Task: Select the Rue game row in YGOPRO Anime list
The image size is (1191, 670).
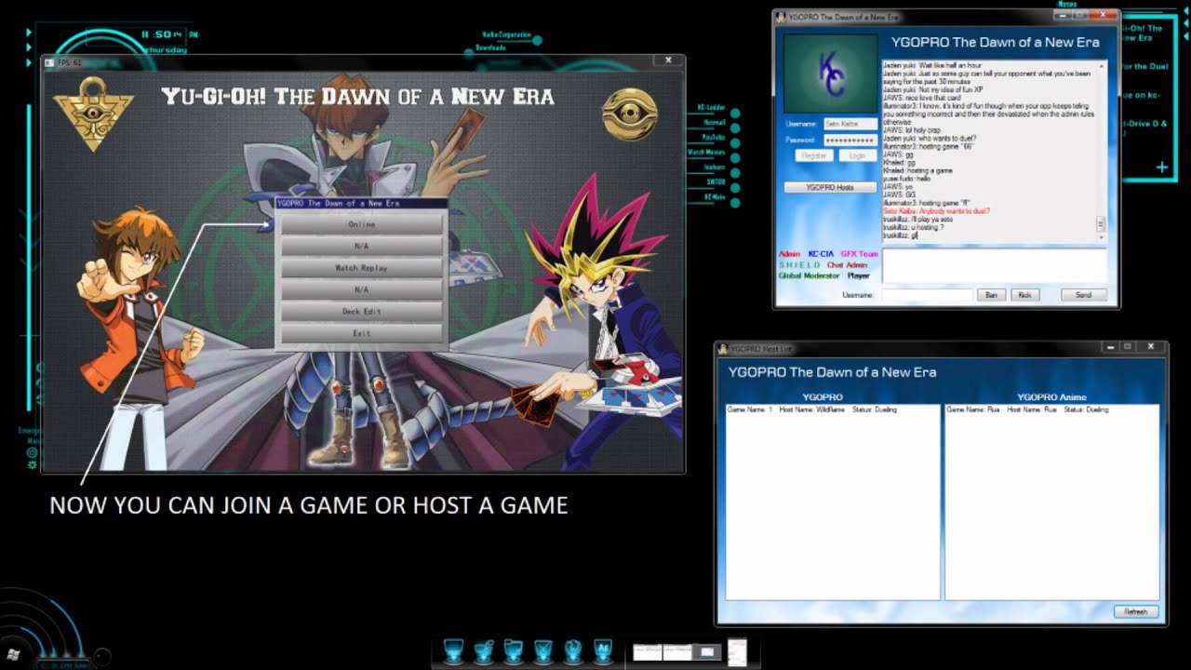Action: (1027, 409)
